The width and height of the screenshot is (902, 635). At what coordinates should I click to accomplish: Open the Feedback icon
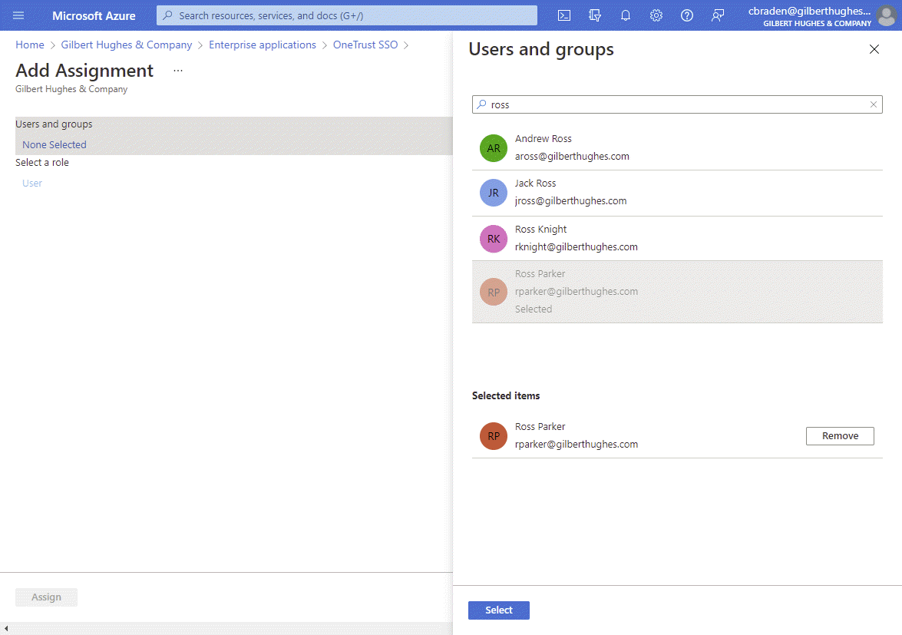pos(717,15)
